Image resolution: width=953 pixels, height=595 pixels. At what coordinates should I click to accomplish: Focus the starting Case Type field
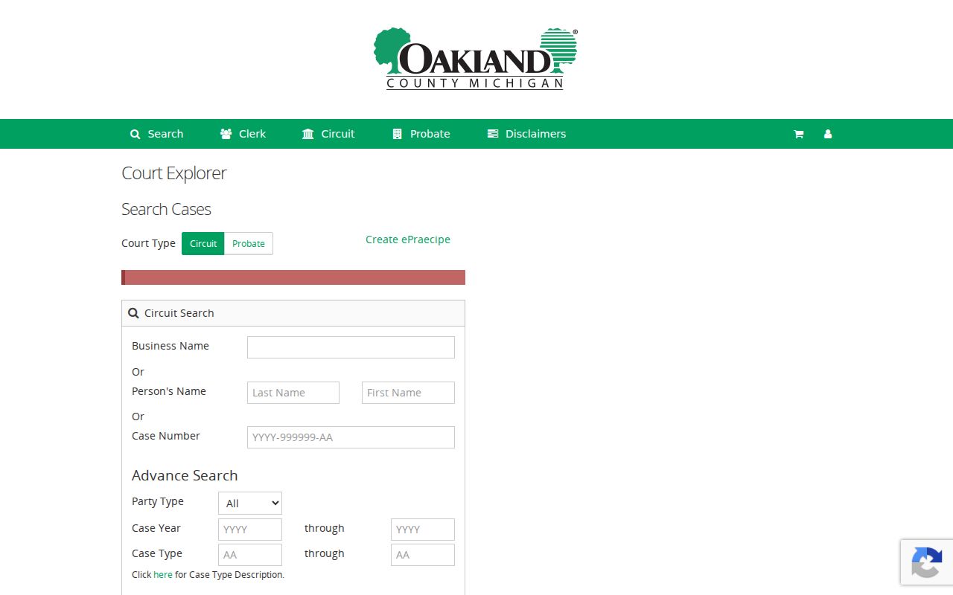[250, 555]
